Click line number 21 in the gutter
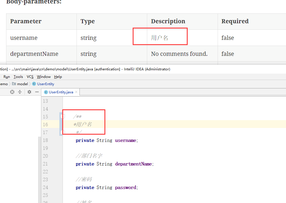The width and height of the screenshot is (286, 203). [45, 164]
